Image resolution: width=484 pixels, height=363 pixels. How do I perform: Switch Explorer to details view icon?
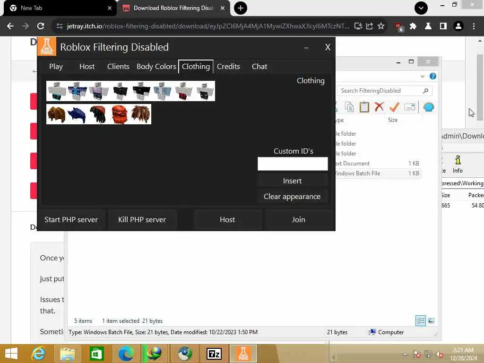pyautogui.click(x=420, y=321)
